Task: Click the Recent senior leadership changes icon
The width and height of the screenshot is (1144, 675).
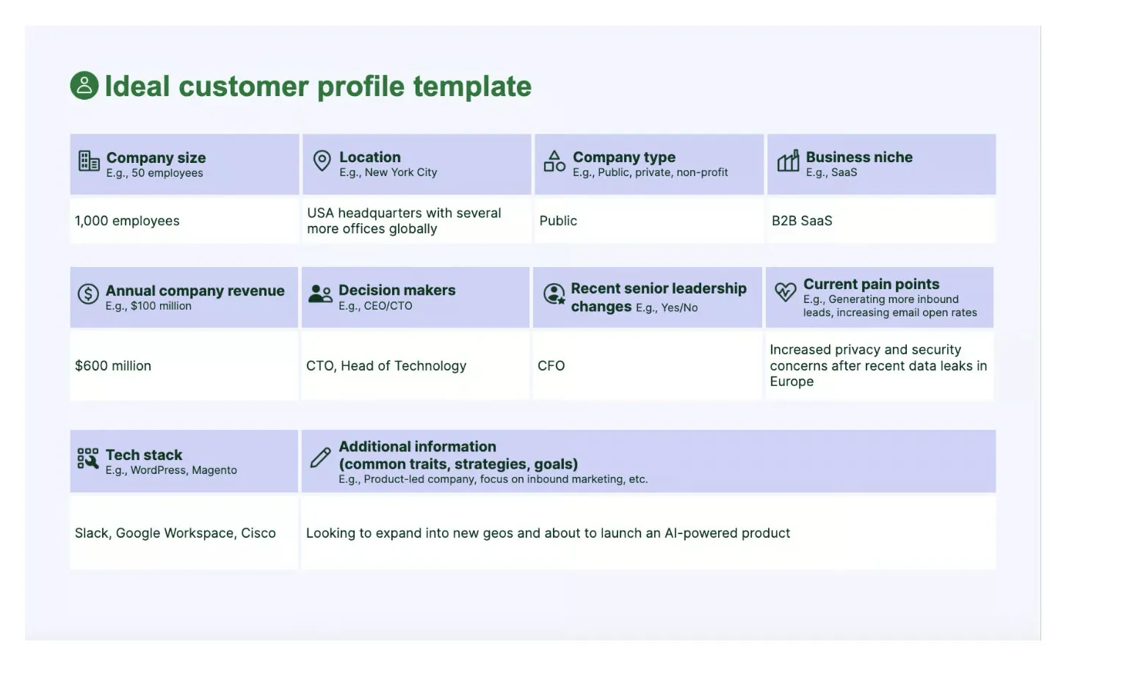Action: (554, 294)
